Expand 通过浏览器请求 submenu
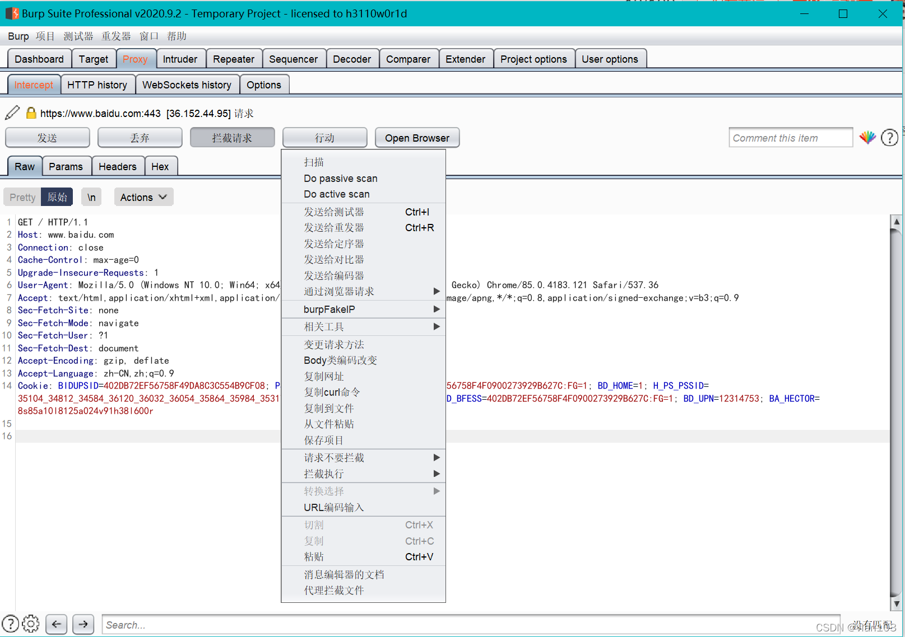 click(x=363, y=292)
